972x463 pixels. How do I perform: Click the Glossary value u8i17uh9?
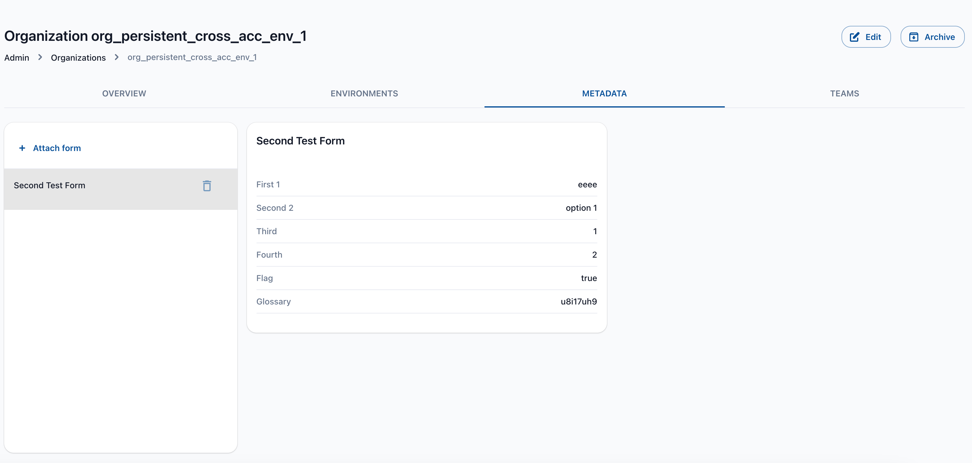coord(579,302)
